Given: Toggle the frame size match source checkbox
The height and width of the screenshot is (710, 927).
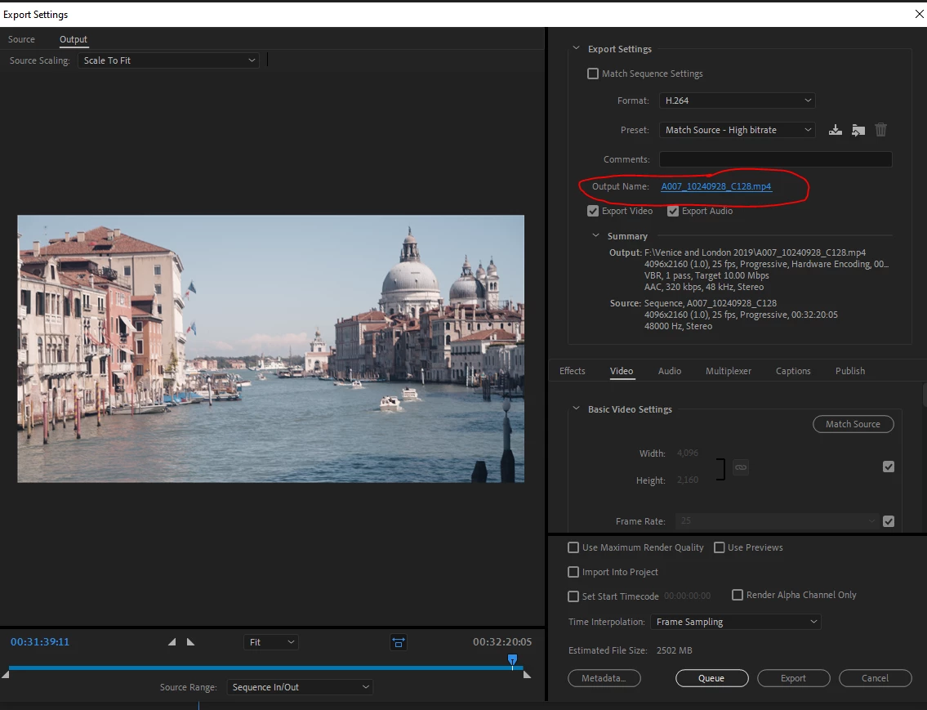Looking at the screenshot, I should 888,467.
